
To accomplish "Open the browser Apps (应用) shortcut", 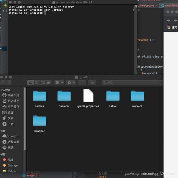I will pyautogui.click(x=172, y=27).
